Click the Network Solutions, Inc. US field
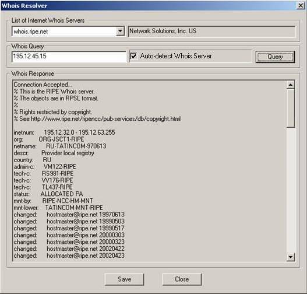 (211, 32)
